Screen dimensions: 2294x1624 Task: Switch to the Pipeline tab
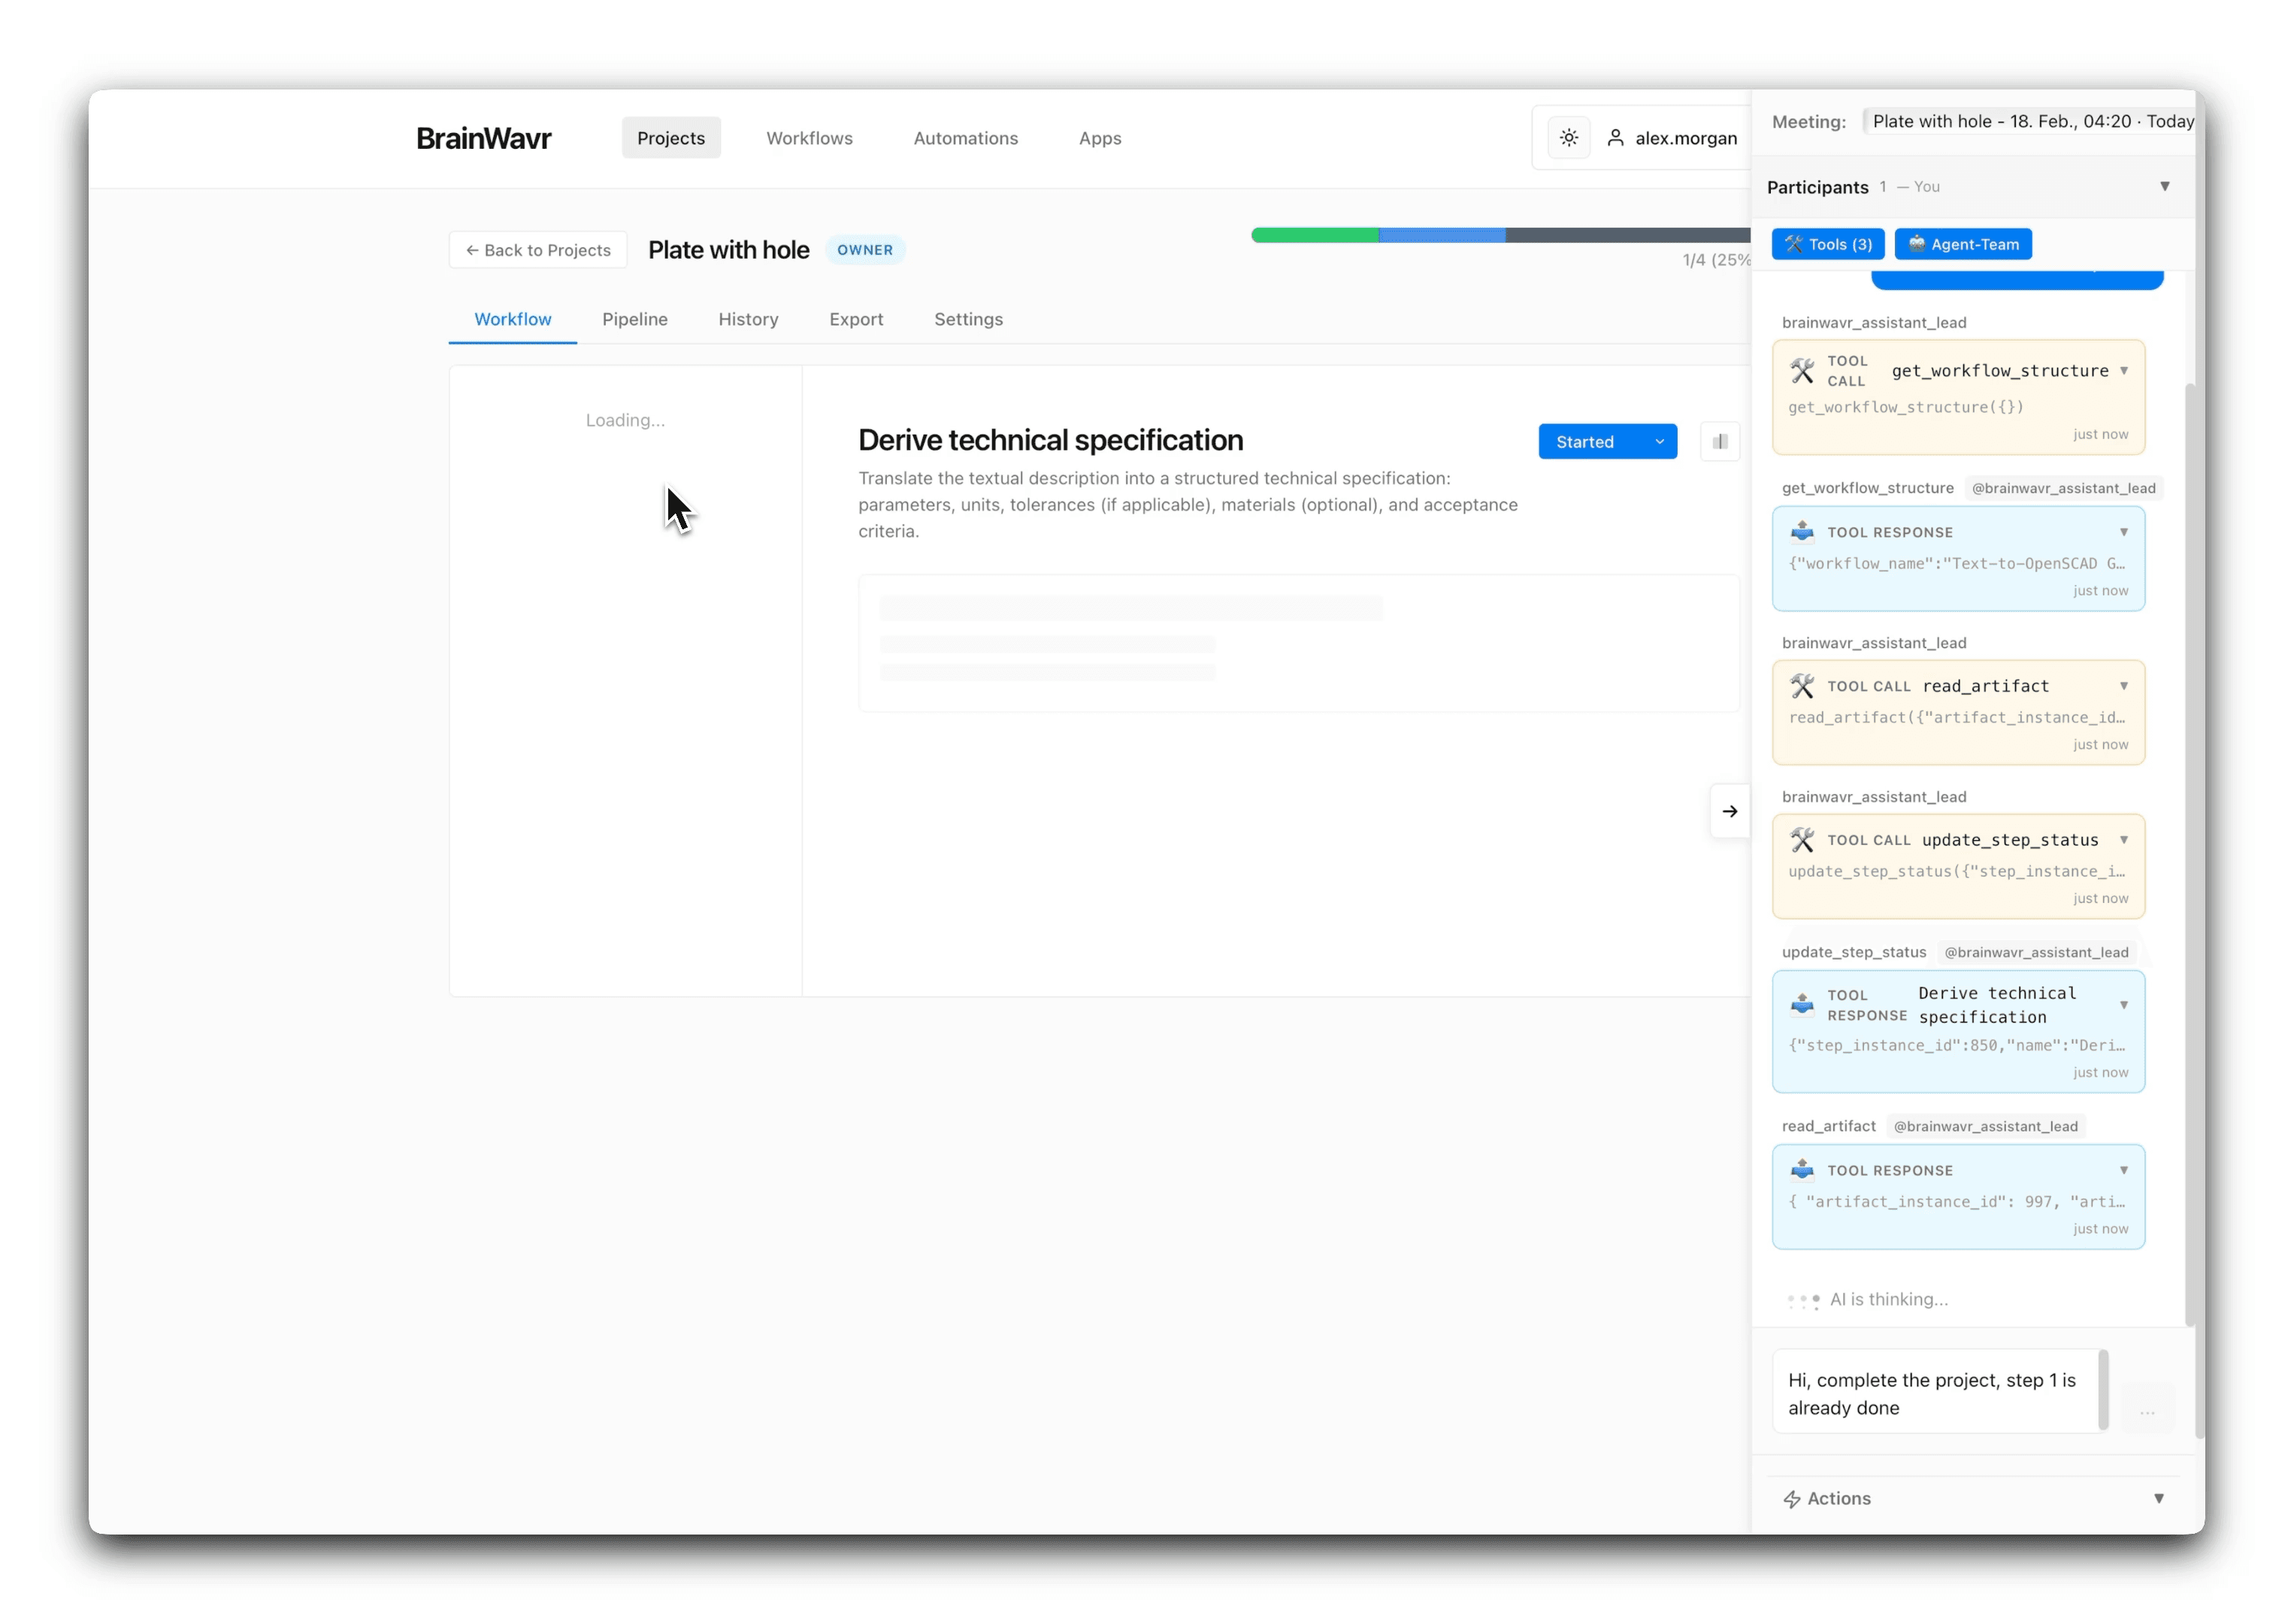click(x=634, y=319)
